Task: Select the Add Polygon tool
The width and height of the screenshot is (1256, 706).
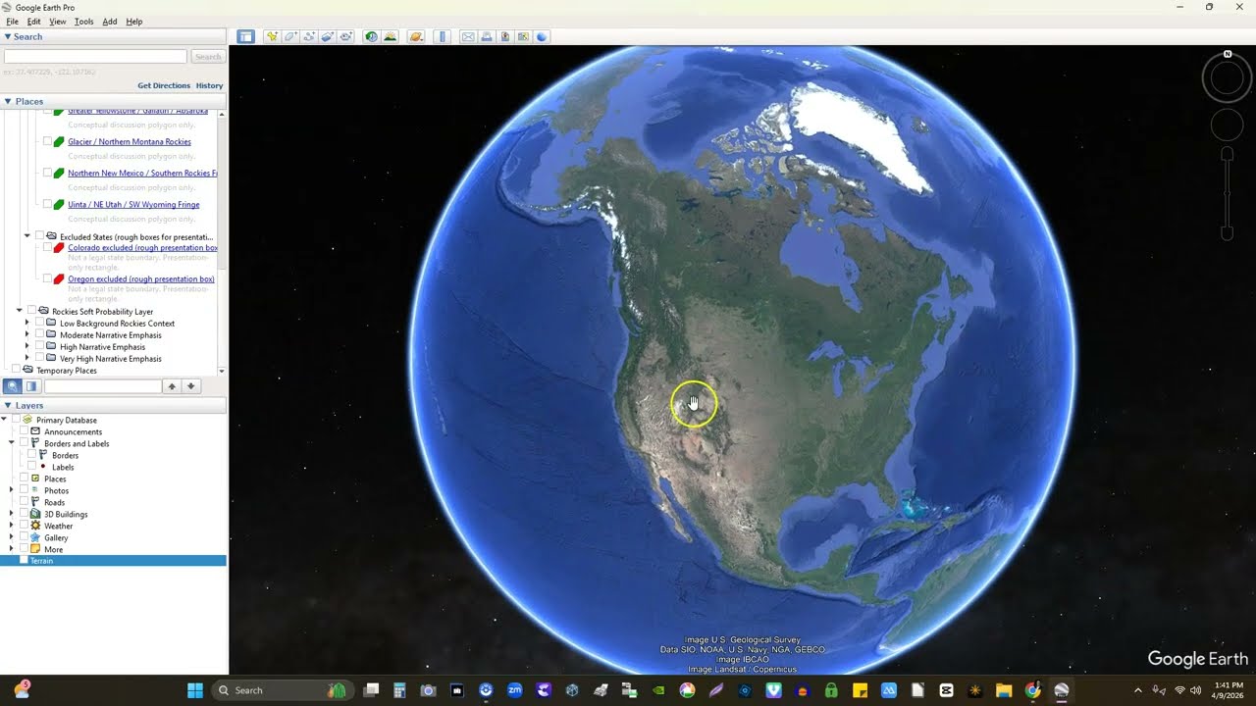Action: click(x=290, y=36)
